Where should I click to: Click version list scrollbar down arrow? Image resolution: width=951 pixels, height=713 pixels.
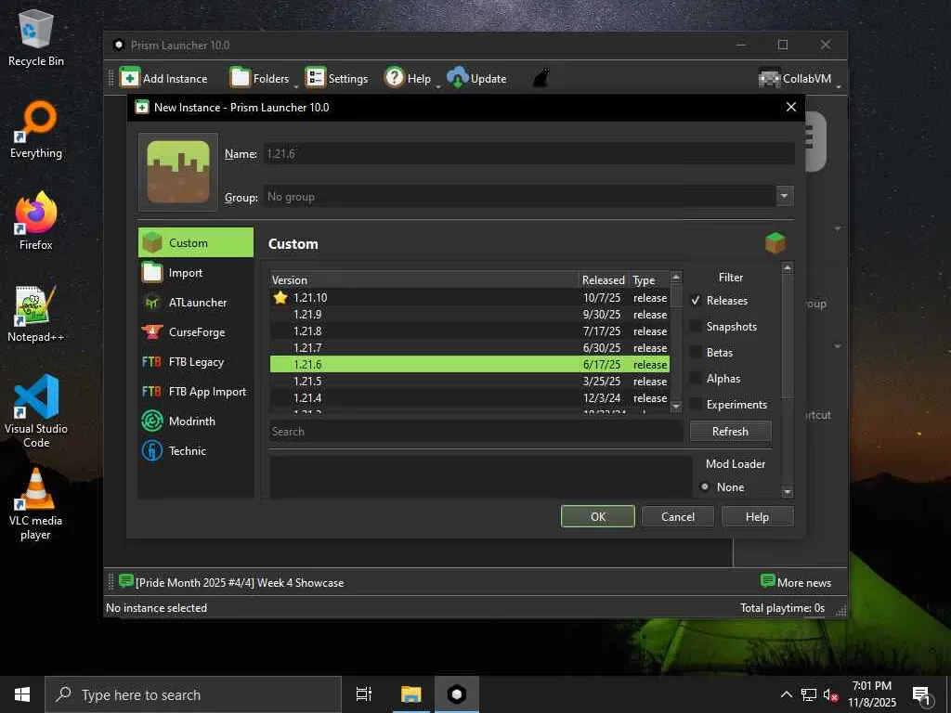(676, 407)
